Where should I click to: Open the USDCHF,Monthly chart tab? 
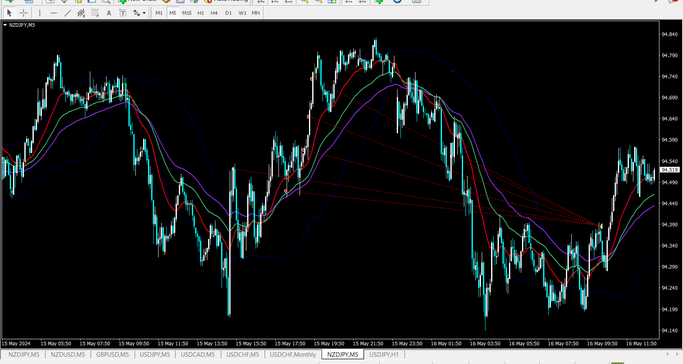click(x=293, y=355)
